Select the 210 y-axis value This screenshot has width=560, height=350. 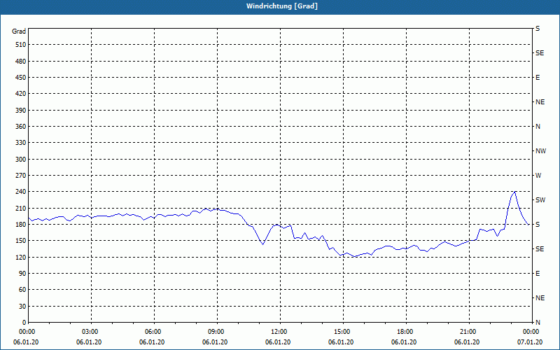[x=21, y=208]
